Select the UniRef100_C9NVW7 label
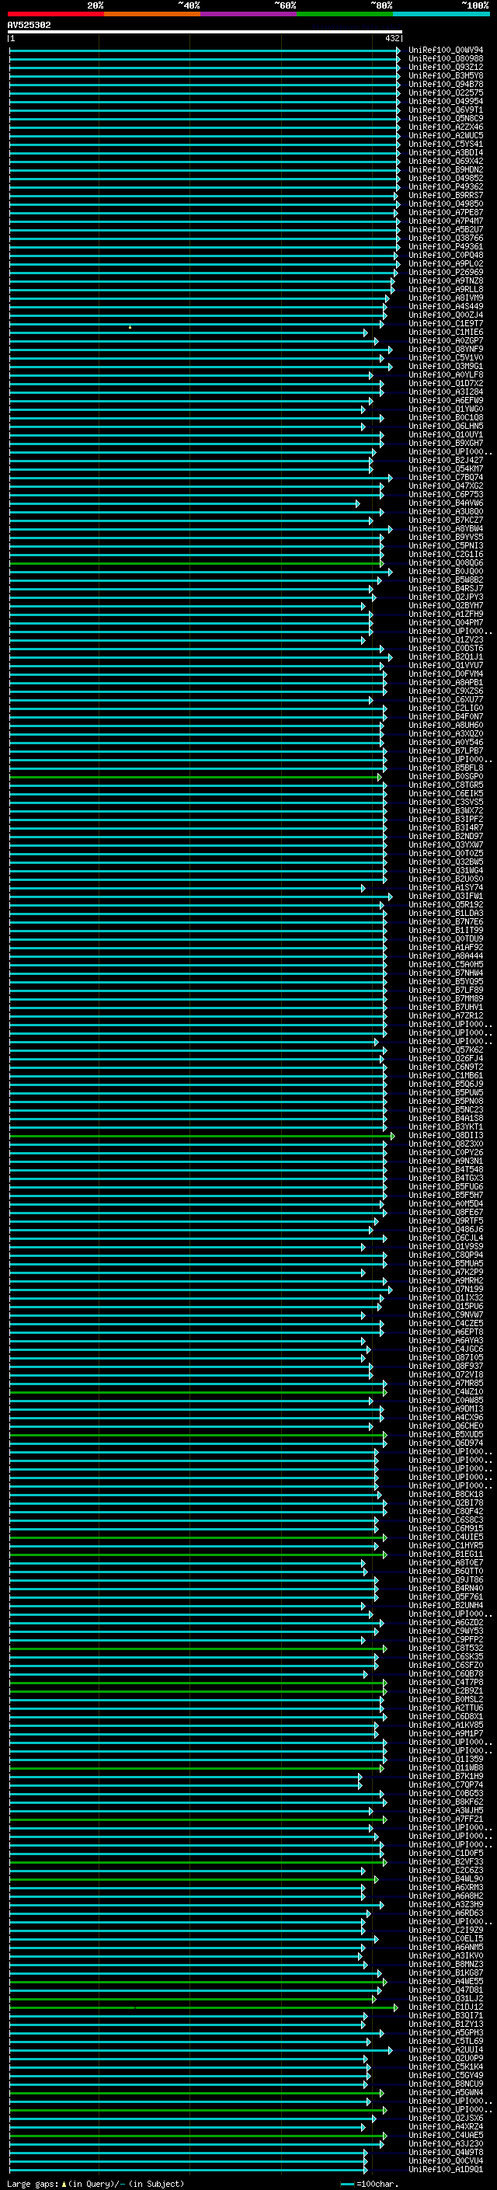 (x=446, y=1314)
